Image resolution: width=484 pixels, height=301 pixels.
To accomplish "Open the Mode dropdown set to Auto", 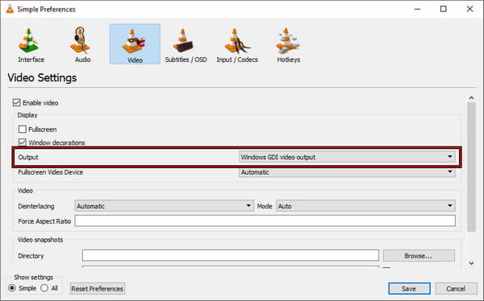I will point(365,206).
